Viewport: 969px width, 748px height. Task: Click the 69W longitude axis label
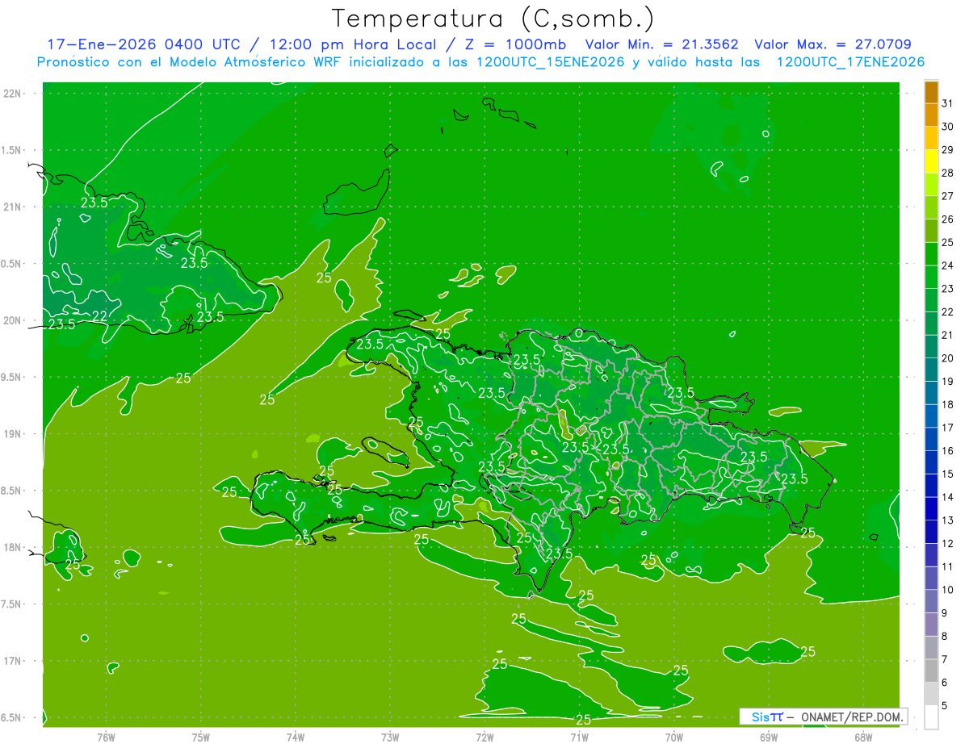click(x=768, y=737)
